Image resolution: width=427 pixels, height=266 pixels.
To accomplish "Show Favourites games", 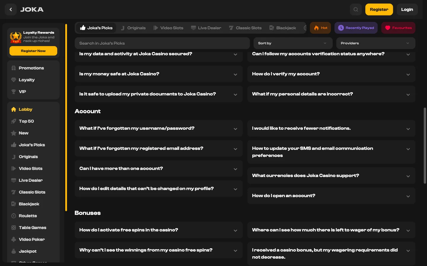I will pos(398,28).
